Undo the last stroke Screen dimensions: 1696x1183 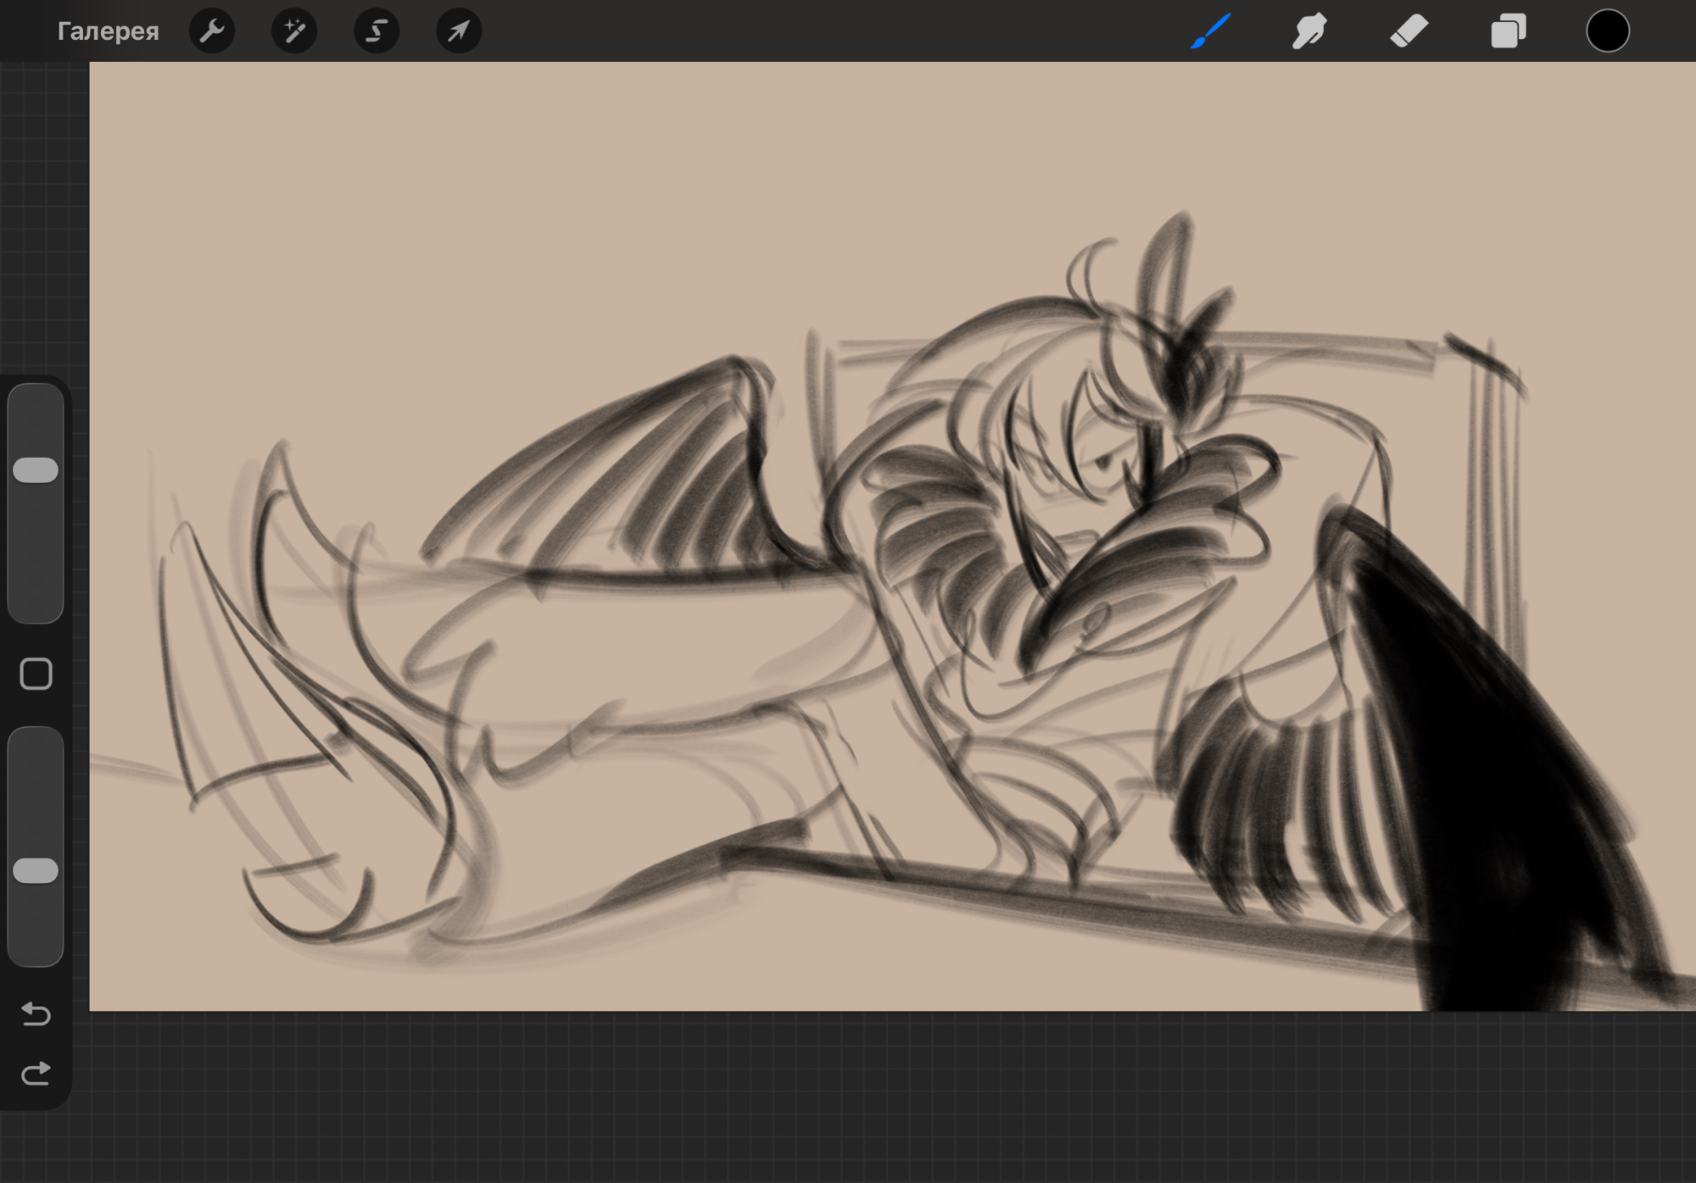36,1014
